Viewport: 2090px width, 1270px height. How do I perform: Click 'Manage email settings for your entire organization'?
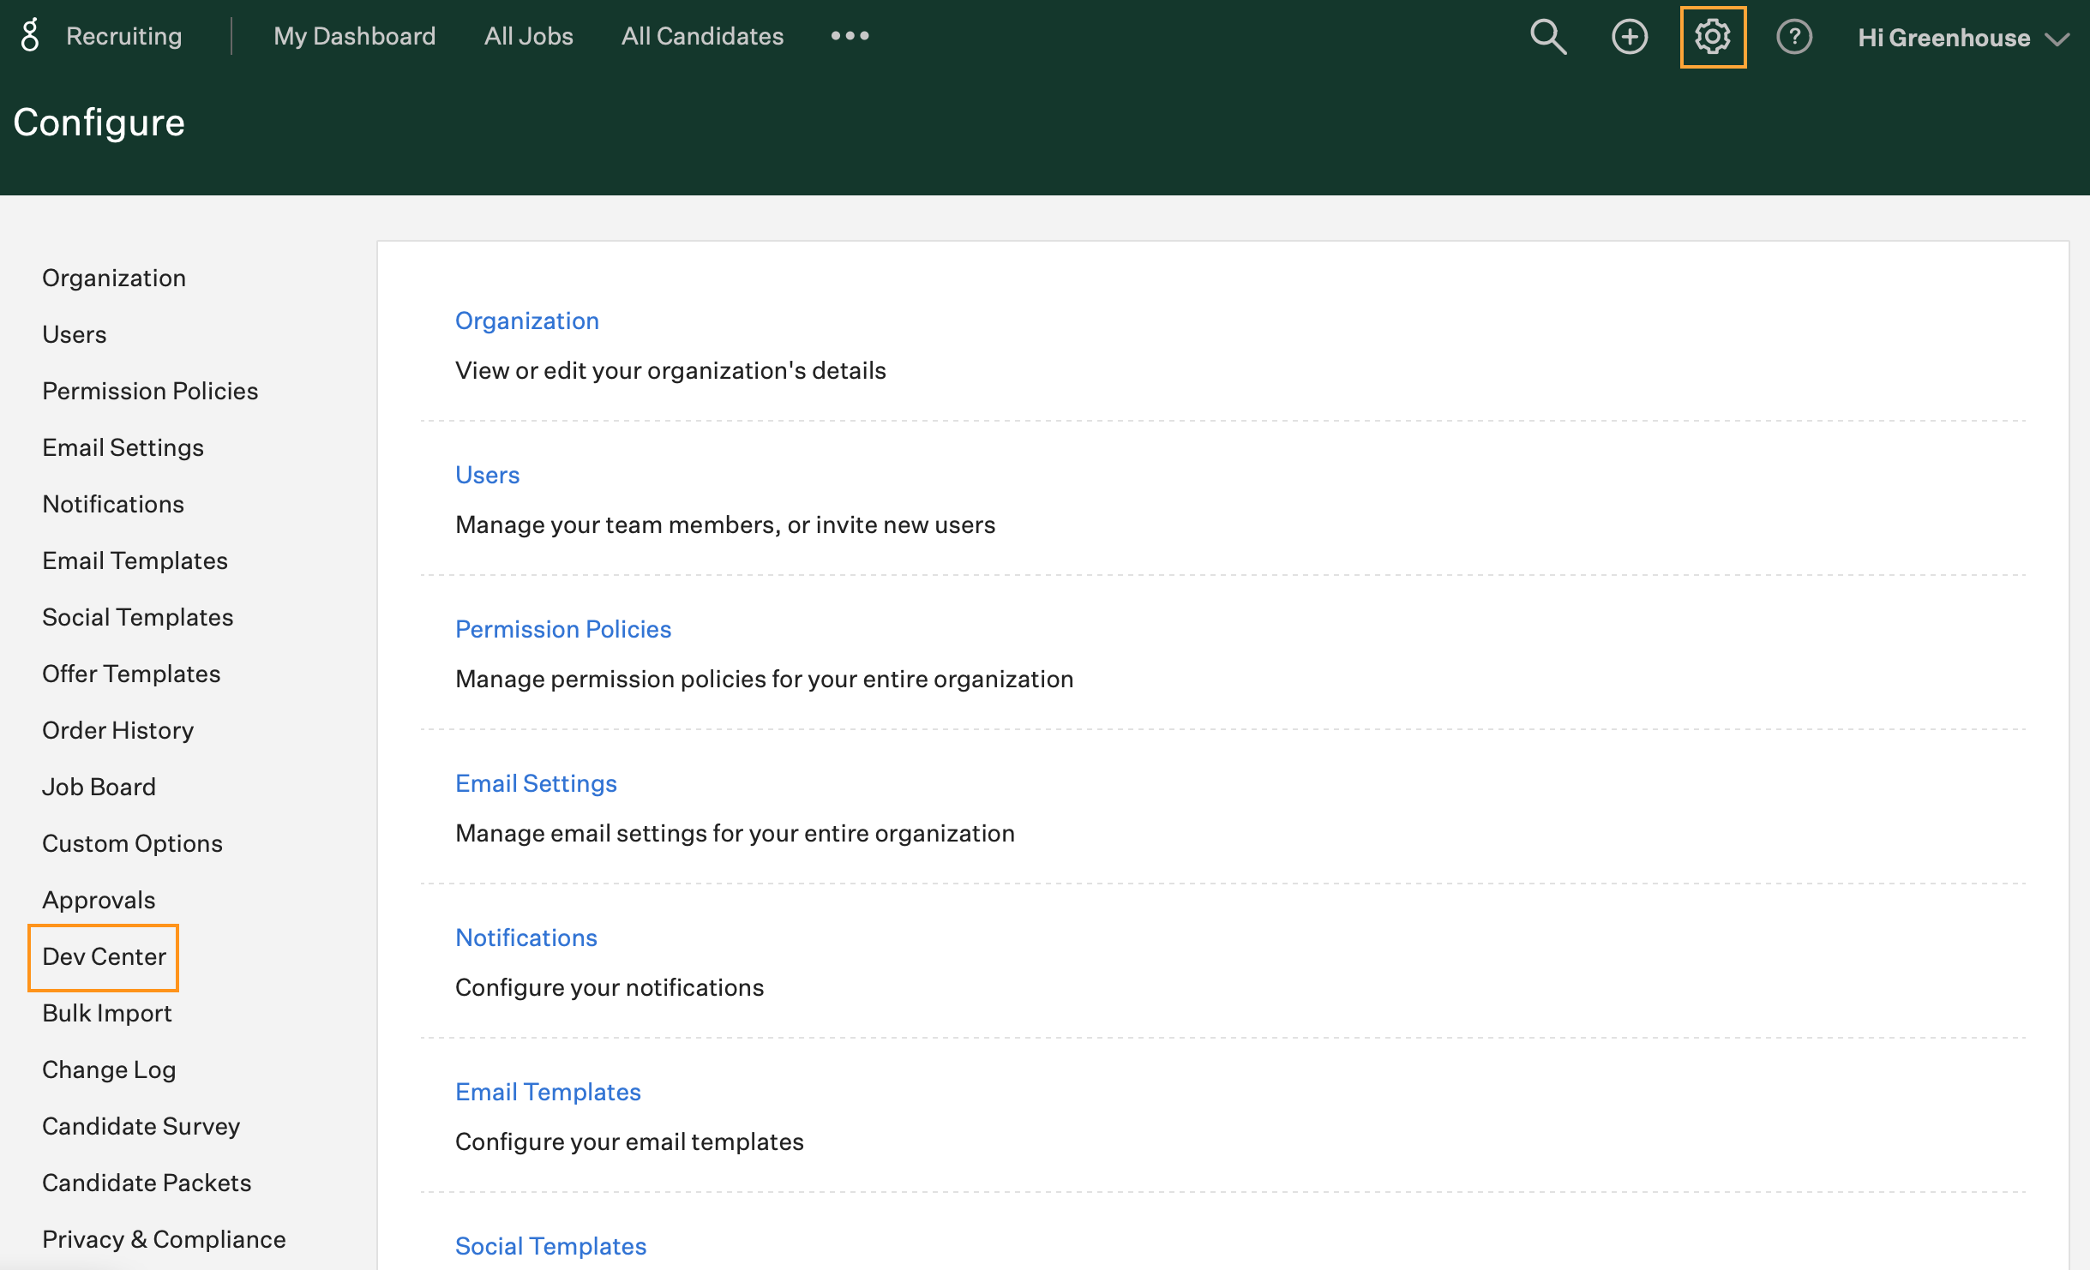[735, 833]
